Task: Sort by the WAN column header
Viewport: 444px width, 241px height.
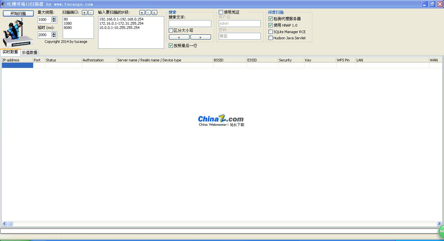Action: click(x=436, y=60)
